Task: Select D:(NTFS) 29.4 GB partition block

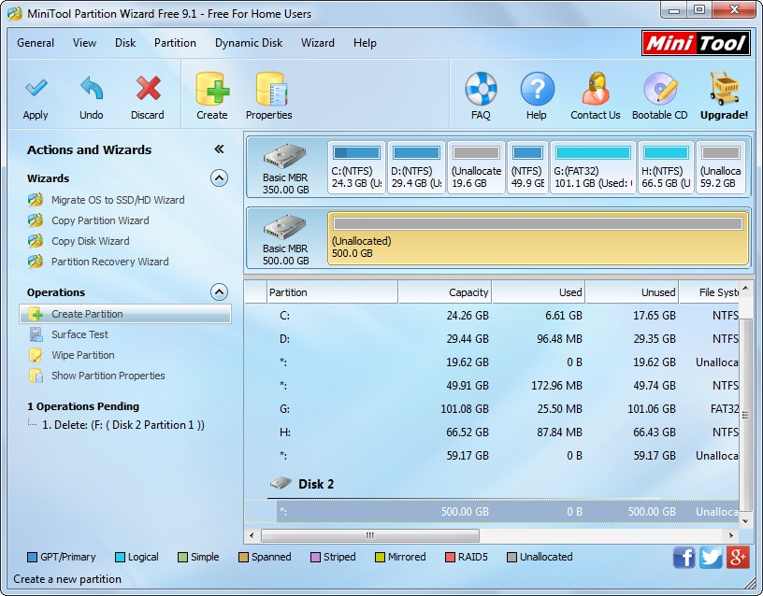Action: [x=416, y=167]
